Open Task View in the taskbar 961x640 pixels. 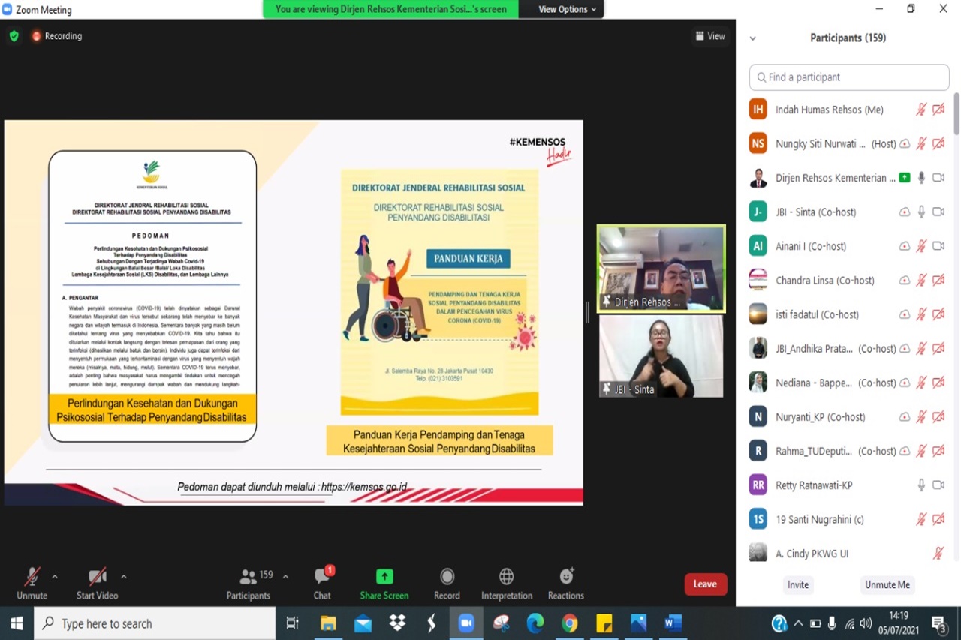pos(293,623)
